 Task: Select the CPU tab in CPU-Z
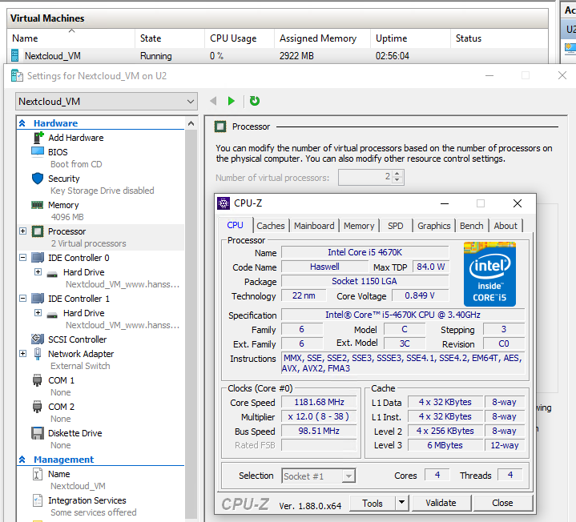click(x=235, y=225)
